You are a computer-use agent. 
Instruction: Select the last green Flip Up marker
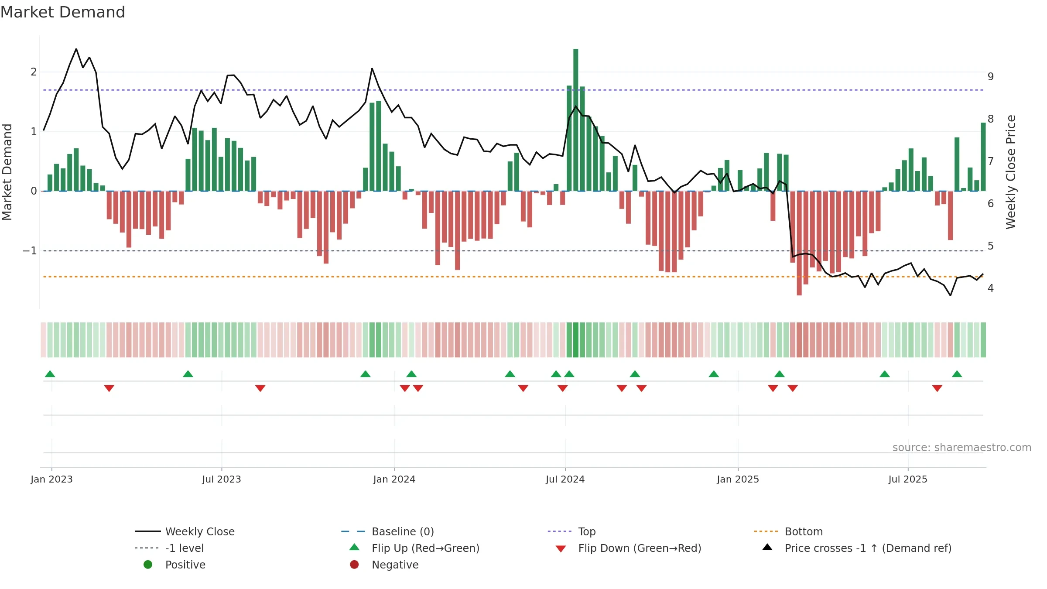point(957,374)
